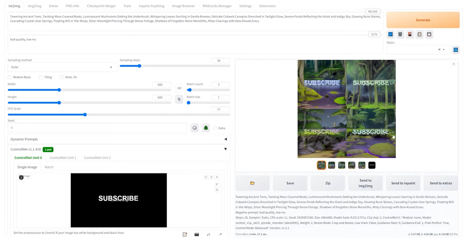463x238 pixels.
Task: Click the blue arrow read-prompt icon under Generate
Action: (x=391, y=34)
